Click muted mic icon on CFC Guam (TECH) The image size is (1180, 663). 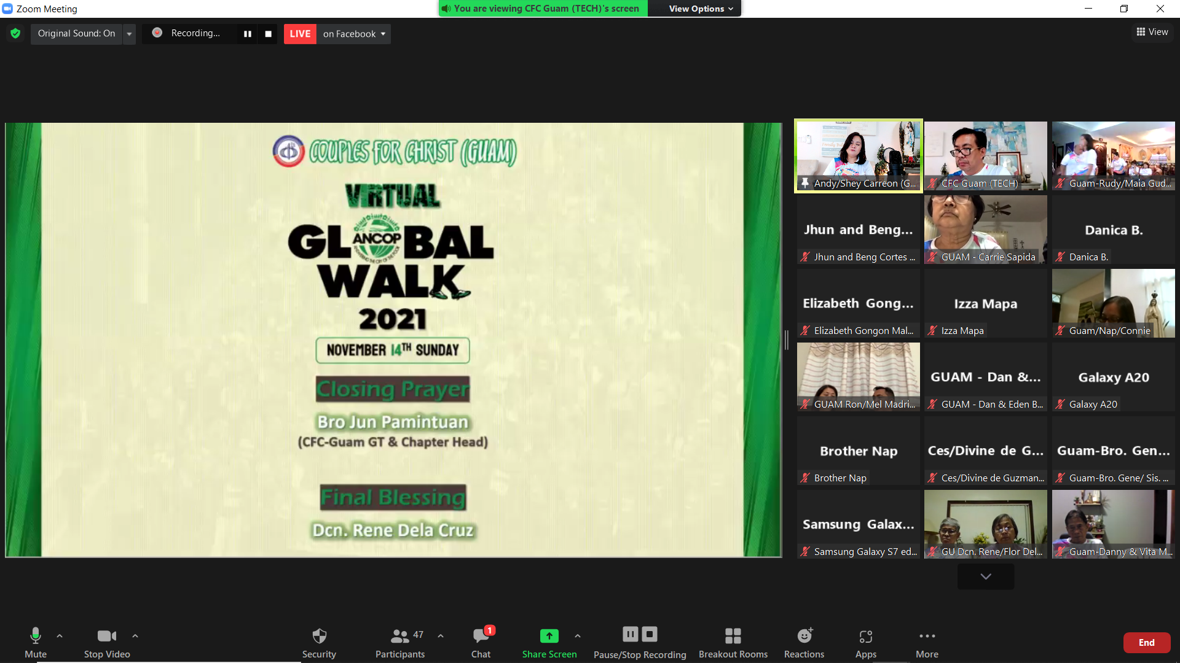(x=932, y=183)
